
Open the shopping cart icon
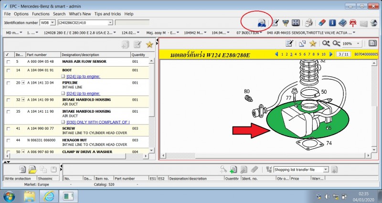point(285,23)
